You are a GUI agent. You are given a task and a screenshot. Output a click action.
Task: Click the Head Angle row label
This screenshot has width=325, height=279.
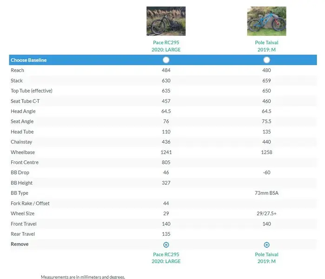pos(23,111)
